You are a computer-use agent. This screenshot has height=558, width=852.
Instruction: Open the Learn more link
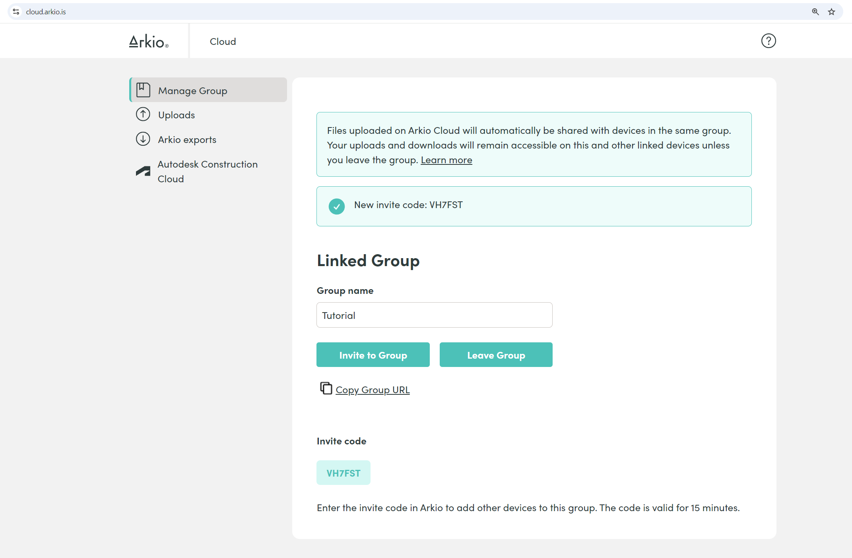pos(446,160)
